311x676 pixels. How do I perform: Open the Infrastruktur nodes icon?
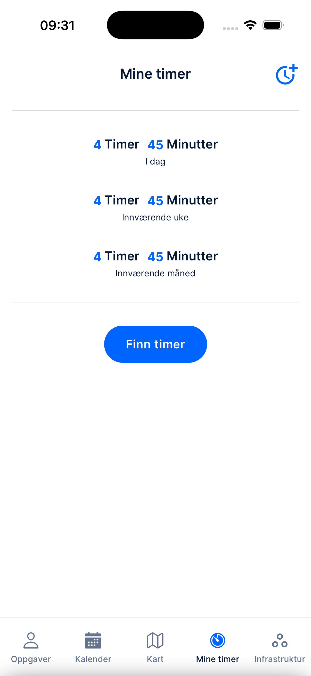[280, 640]
